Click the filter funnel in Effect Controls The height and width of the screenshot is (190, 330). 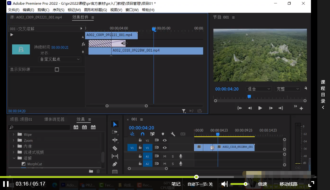(x=184, y=111)
